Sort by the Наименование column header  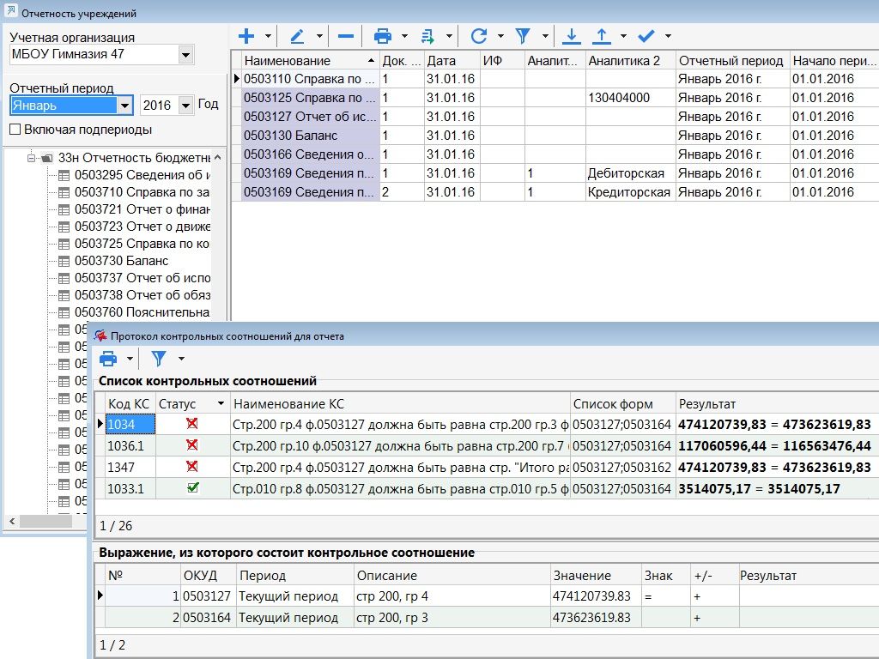(310, 61)
